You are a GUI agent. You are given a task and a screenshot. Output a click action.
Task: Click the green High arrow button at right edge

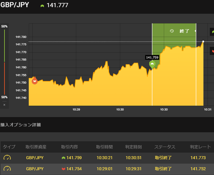click(x=212, y=32)
